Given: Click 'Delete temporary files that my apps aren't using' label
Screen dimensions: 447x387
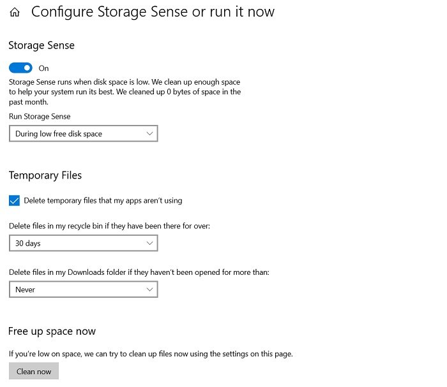Looking at the screenshot, I should [x=103, y=201].
